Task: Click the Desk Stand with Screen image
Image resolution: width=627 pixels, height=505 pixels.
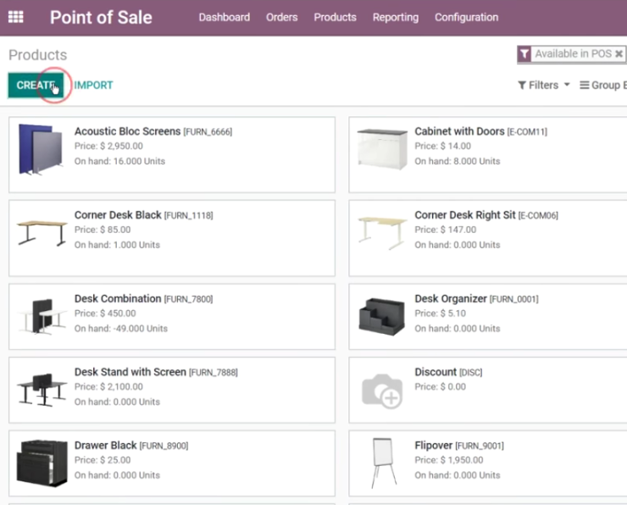Action: (x=42, y=390)
